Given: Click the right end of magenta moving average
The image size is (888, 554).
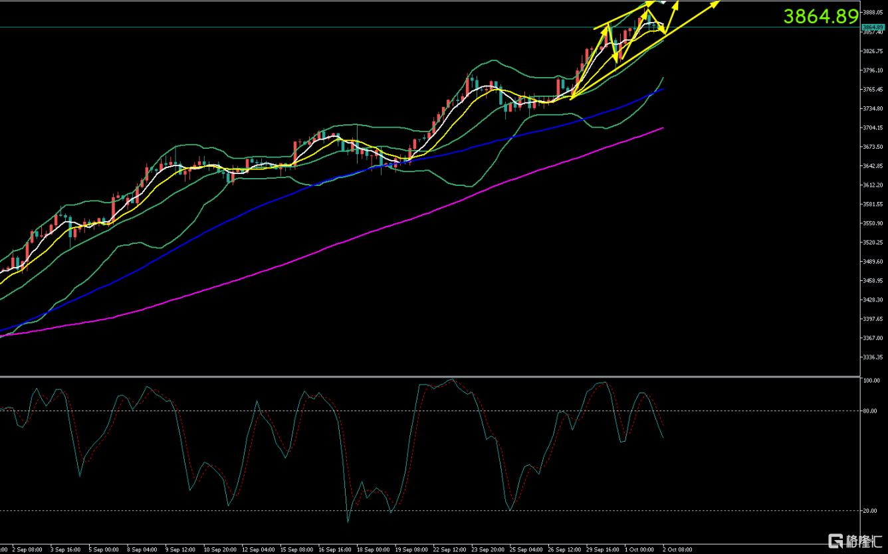Looking at the screenshot, I should point(663,128).
